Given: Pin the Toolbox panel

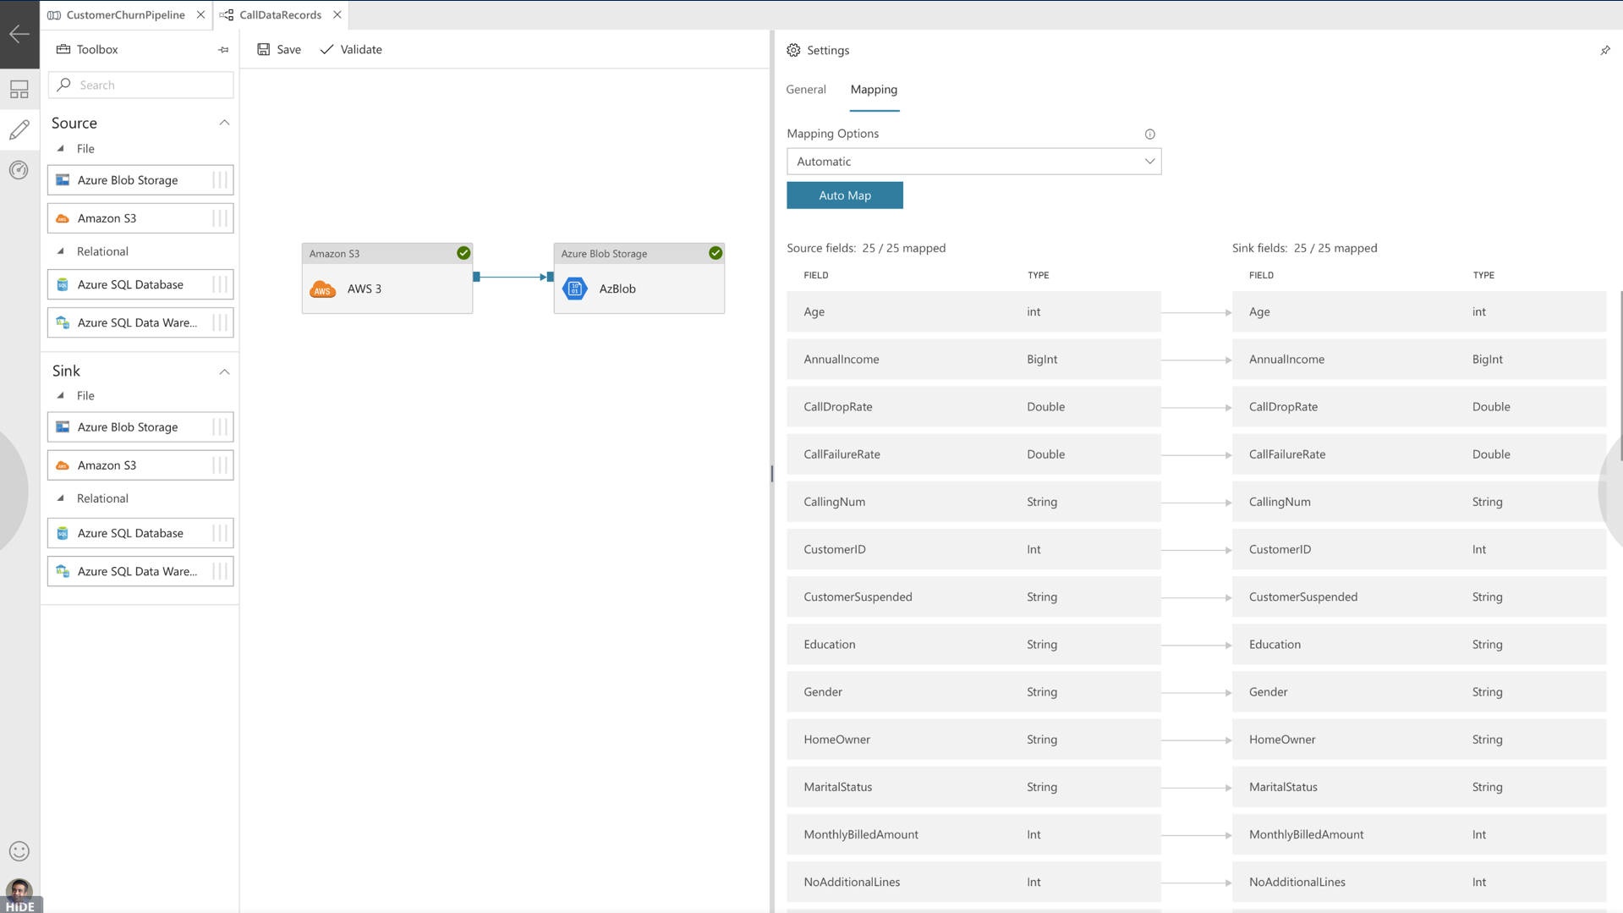Looking at the screenshot, I should [x=223, y=50].
